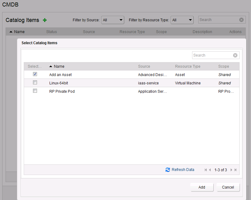Uncheck the Add an Asset checkbox

click(x=35, y=74)
